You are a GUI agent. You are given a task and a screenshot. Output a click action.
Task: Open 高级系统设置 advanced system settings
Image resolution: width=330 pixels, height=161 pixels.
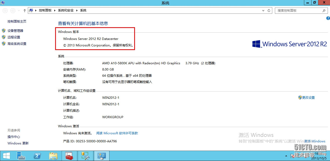tap(17, 44)
